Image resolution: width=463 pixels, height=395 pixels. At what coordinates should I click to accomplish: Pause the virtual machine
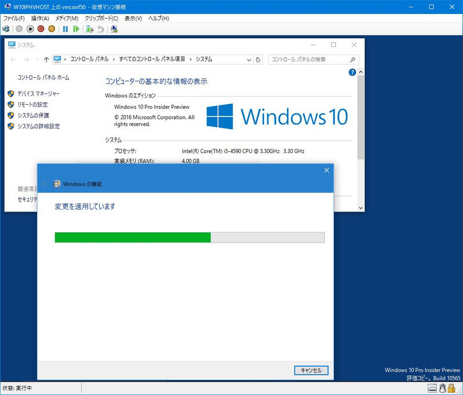65,29
